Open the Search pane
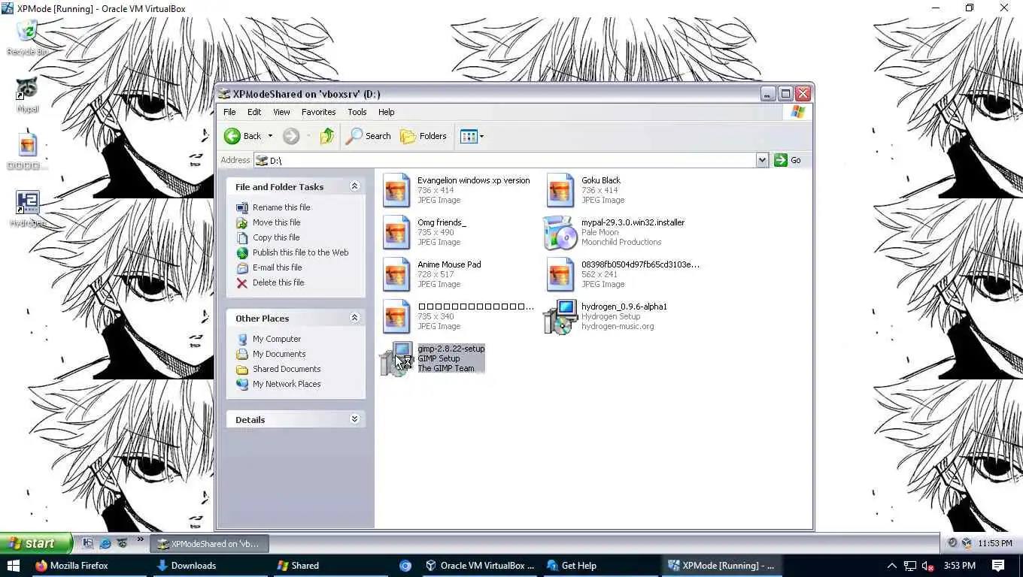Image resolution: width=1023 pixels, height=577 pixels. (368, 136)
